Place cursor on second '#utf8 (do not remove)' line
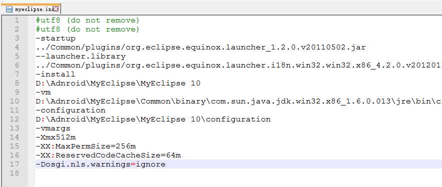This screenshot has height=187, width=442. click(x=88, y=29)
